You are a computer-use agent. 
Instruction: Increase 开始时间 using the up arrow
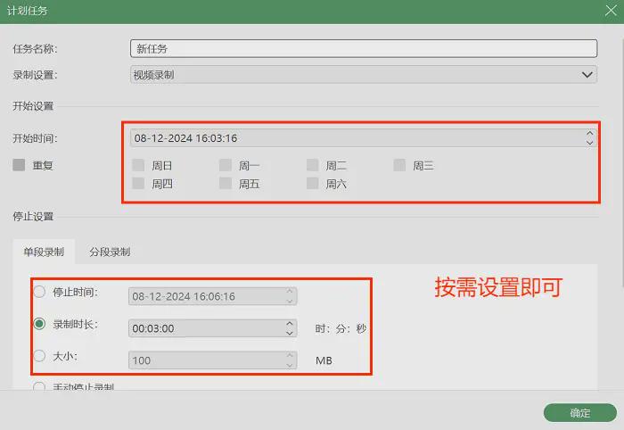(x=589, y=134)
